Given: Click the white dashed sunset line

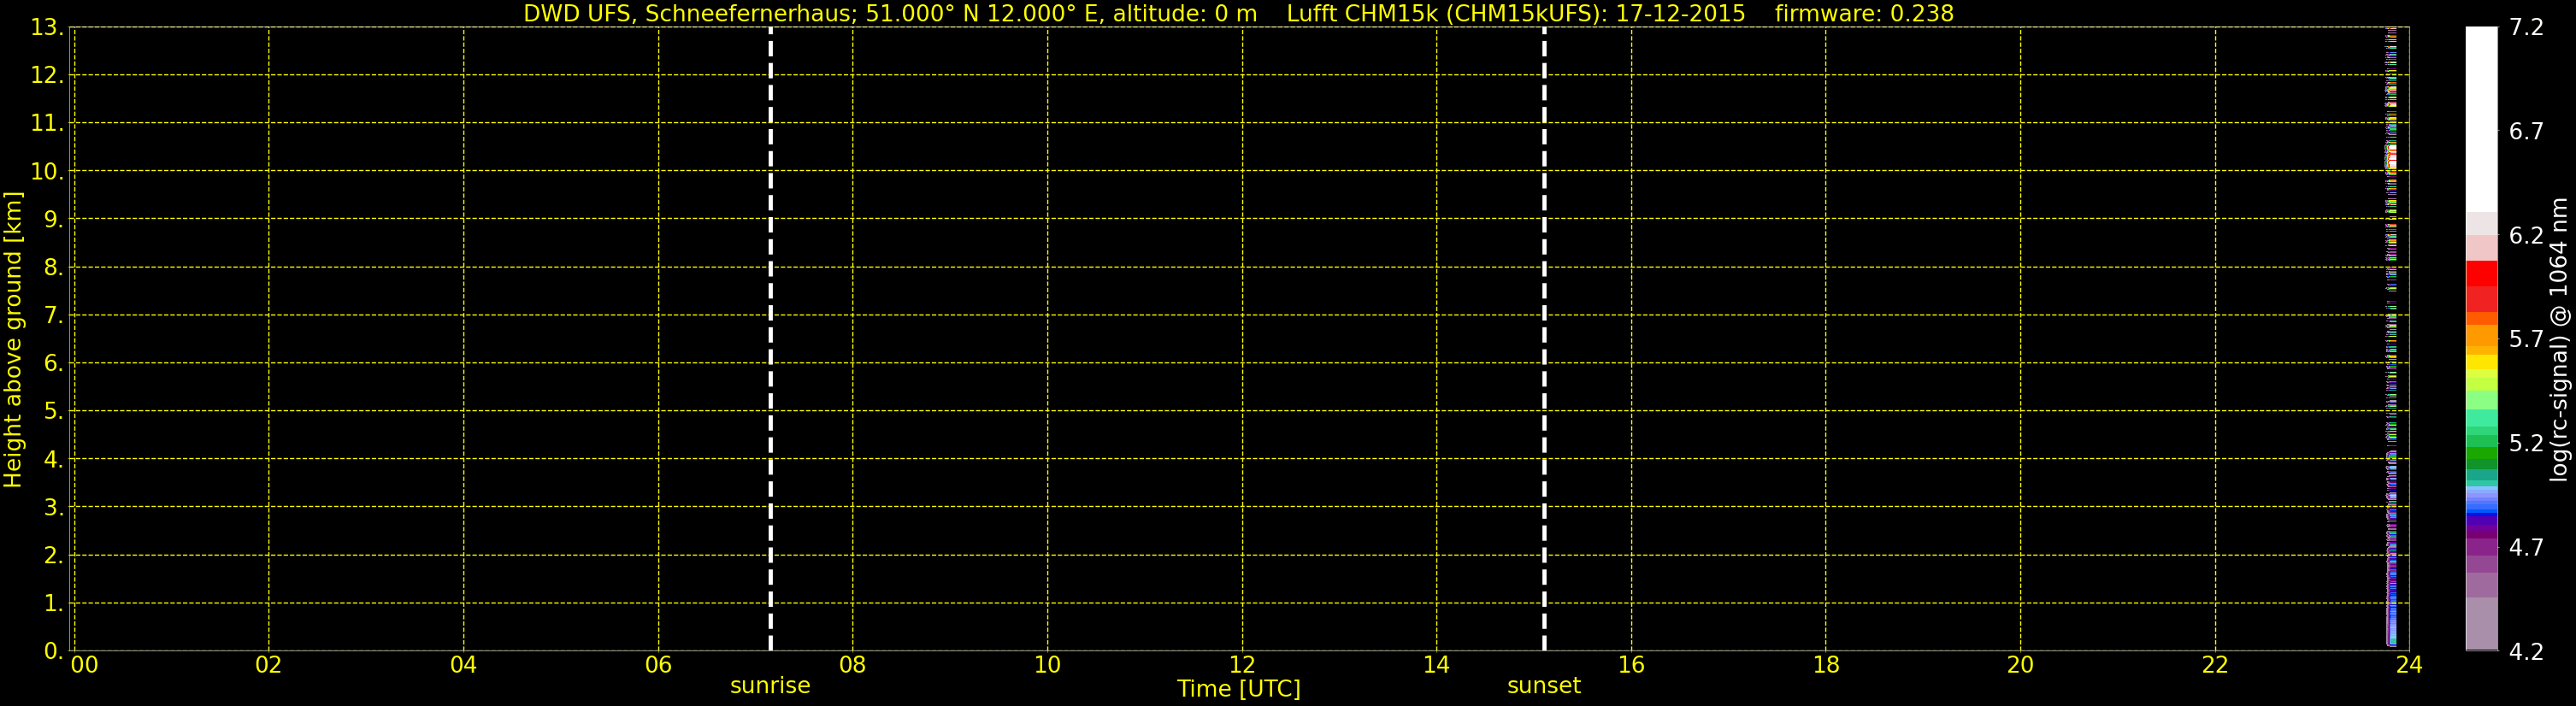Looking at the screenshot, I should [x=1544, y=339].
